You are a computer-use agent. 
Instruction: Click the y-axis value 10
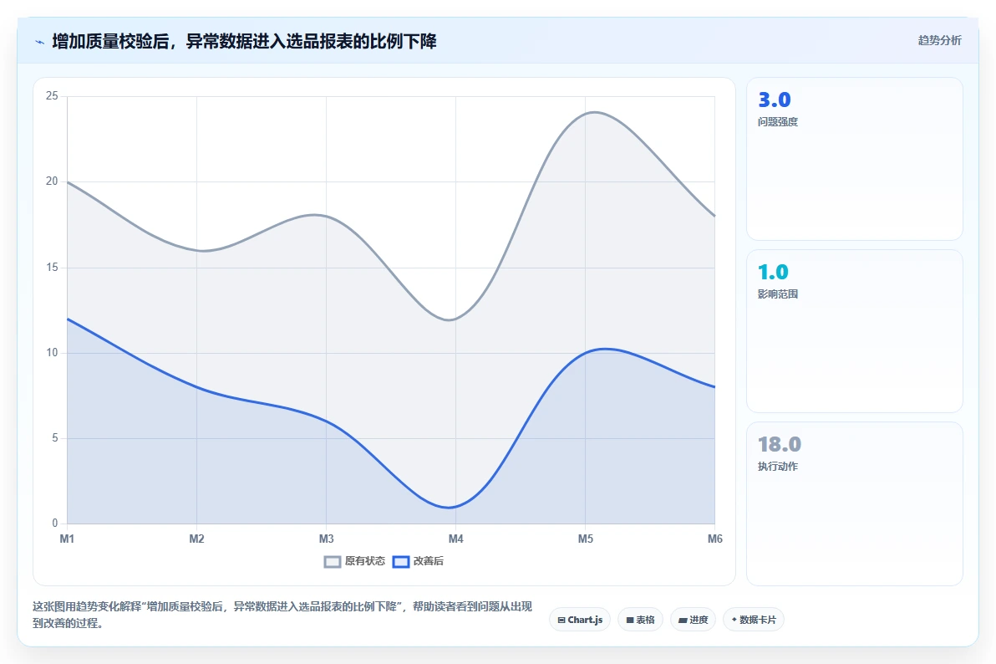click(x=52, y=352)
